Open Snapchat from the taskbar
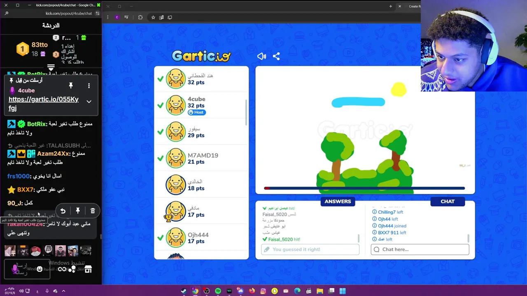The image size is (527, 296). pyautogui.click(x=275, y=291)
